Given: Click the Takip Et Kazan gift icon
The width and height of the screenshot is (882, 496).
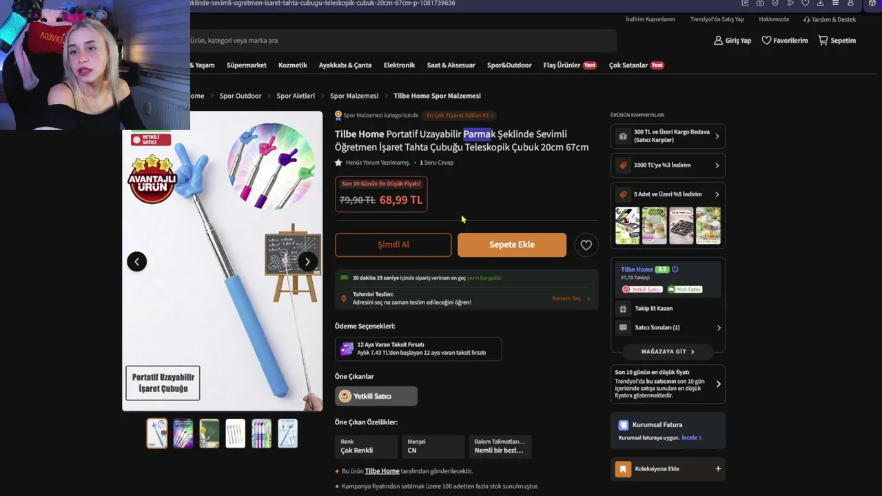Looking at the screenshot, I should pos(623,309).
